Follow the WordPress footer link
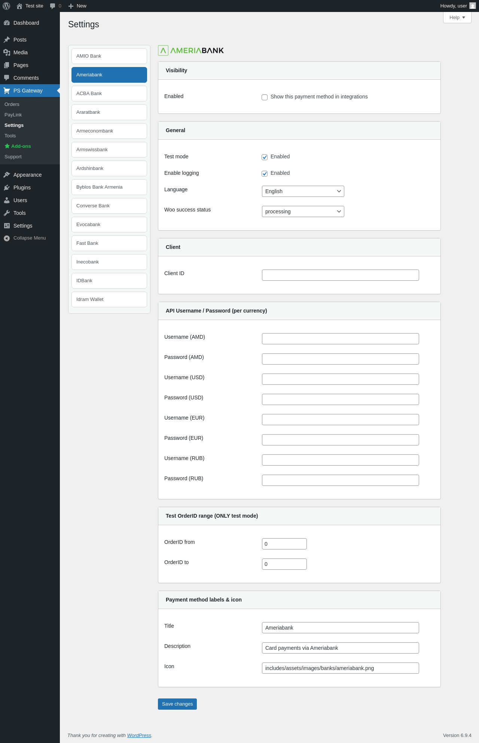Viewport: 479px width, 743px height. click(x=139, y=736)
